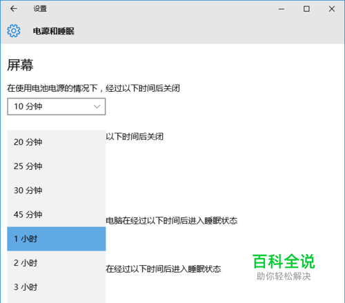
Task: Maximize the settings window
Action: point(306,9)
